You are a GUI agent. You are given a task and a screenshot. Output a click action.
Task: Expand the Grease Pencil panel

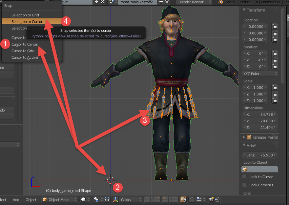pyautogui.click(x=244, y=137)
